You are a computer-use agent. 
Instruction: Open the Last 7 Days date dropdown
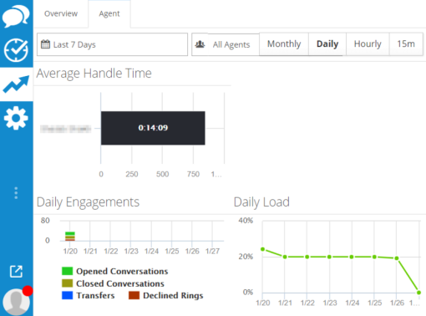tap(112, 44)
